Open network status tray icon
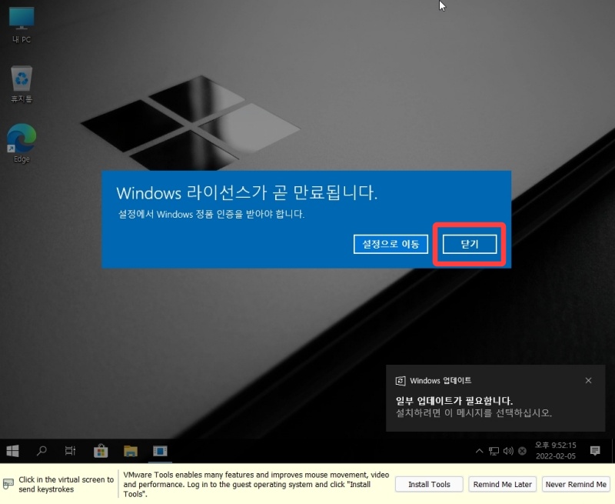The width and height of the screenshot is (615, 504). pos(494,451)
